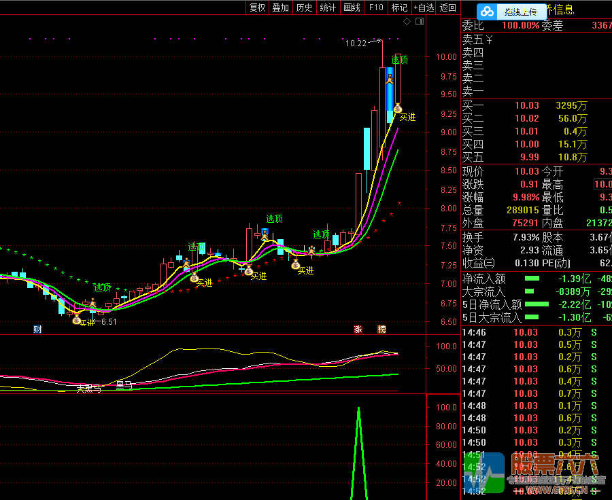Select the 画线 drawing tool
612x500 pixels.
pos(352,7)
